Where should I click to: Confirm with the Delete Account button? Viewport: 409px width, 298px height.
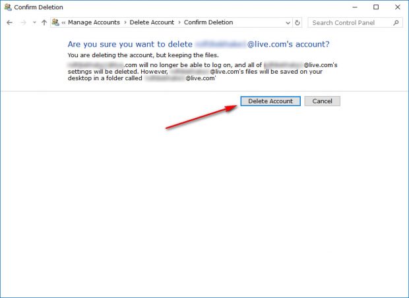270,101
